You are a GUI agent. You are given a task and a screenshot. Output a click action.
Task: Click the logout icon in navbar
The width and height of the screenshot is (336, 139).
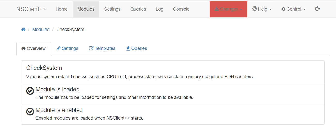[318, 9]
